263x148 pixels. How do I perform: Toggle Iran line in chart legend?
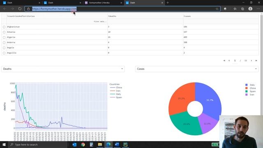coord(115,91)
